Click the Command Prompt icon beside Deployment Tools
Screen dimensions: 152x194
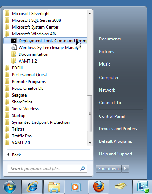click(x=14, y=41)
